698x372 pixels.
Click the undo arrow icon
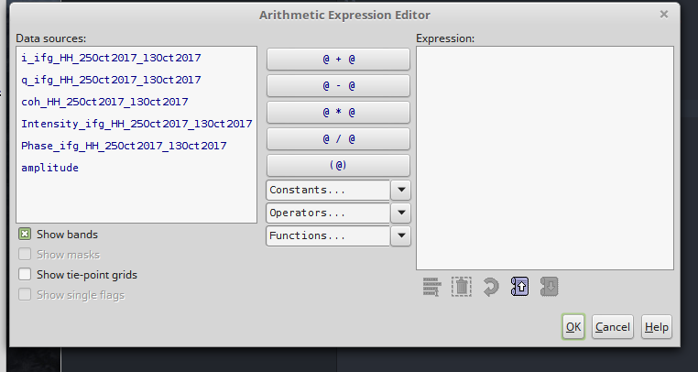[491, 287]
